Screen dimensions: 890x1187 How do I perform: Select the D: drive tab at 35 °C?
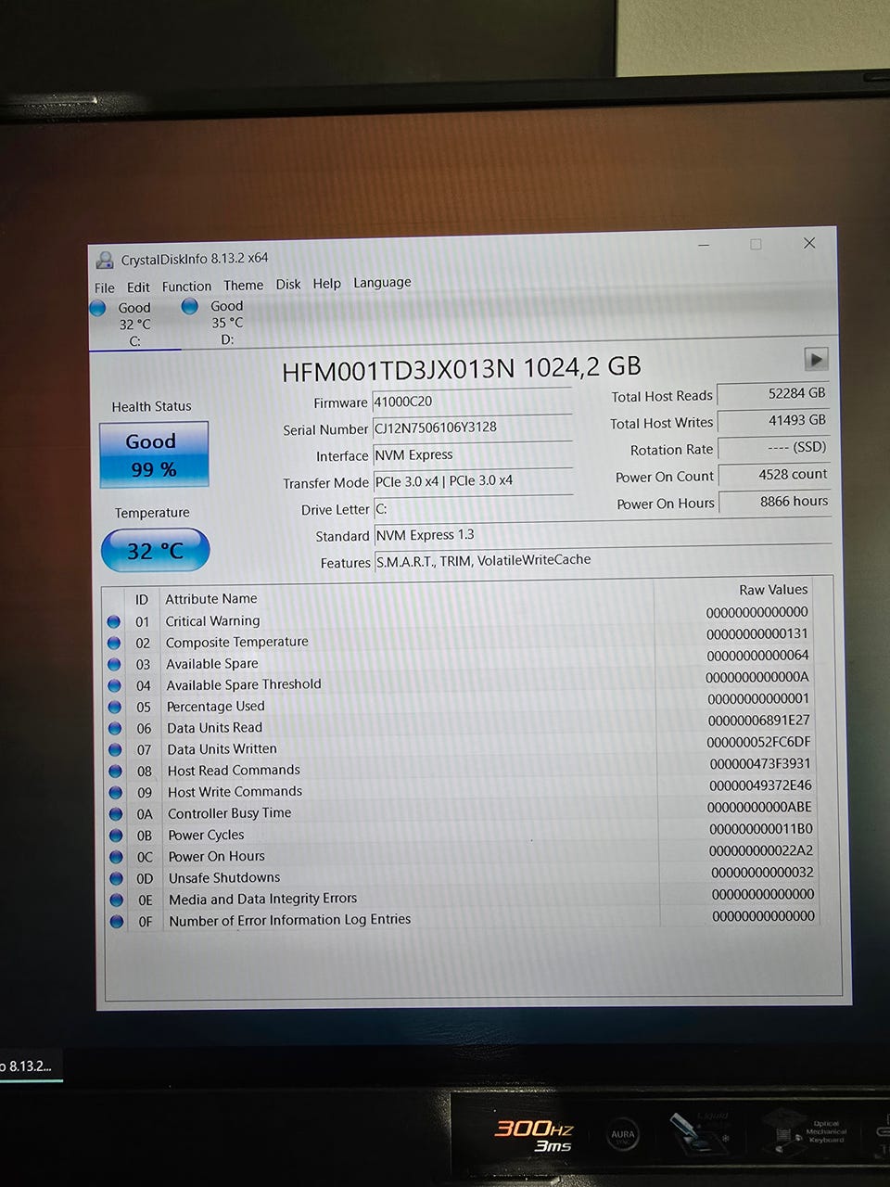click(x=227, y=323)
